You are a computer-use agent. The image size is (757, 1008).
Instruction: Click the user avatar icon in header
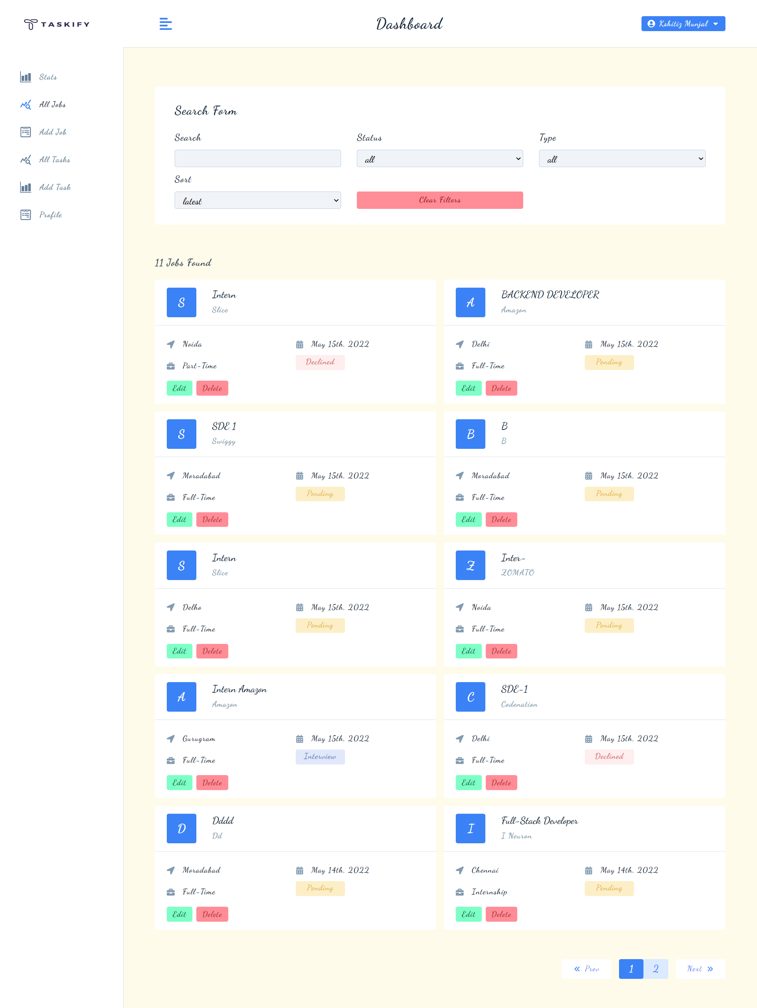click(653, 24)
